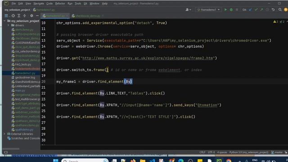Click the 4 spaces indent setting

point(222,152)
